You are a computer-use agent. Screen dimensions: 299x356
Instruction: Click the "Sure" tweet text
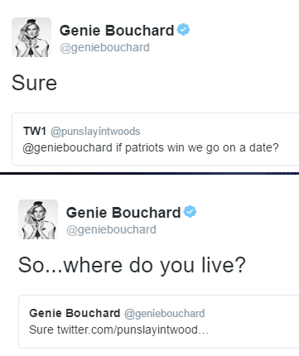34,83
